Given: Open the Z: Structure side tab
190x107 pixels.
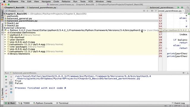Looking at the screenshot, I should pyautogui.click(x=2, y=29).
